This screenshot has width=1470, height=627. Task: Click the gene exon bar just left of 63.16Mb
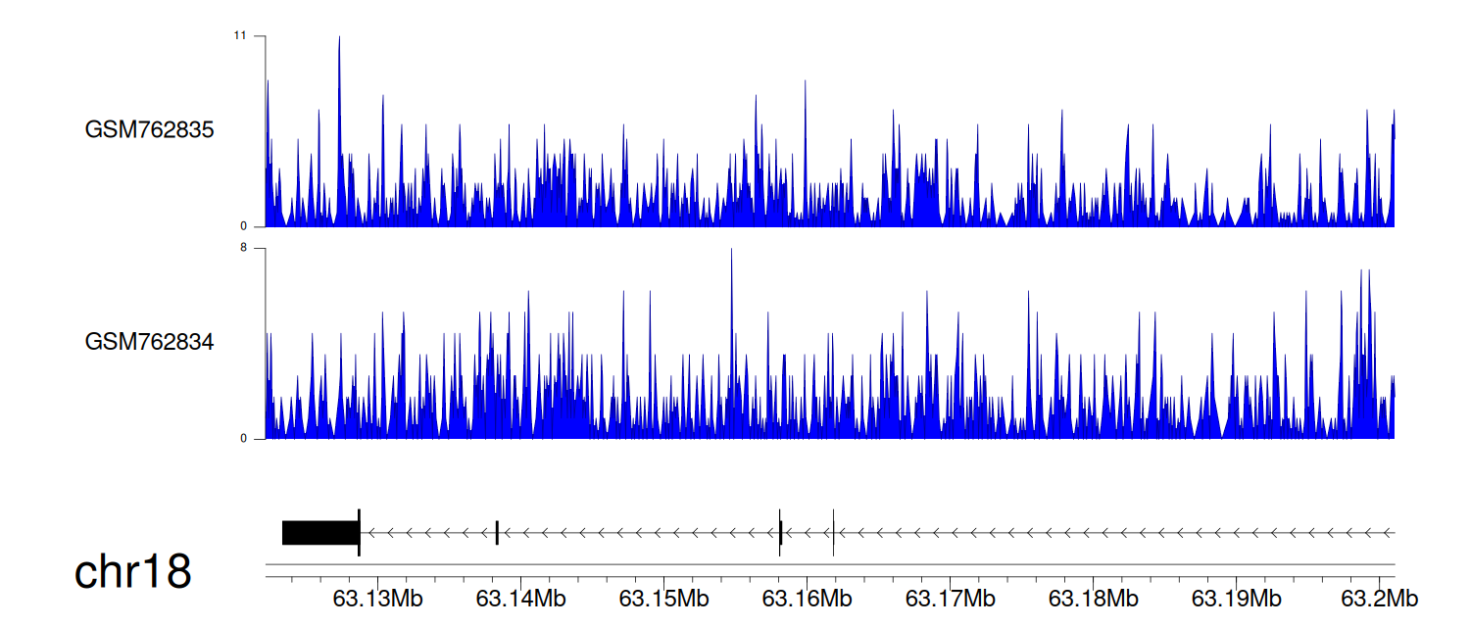point(780,532)
